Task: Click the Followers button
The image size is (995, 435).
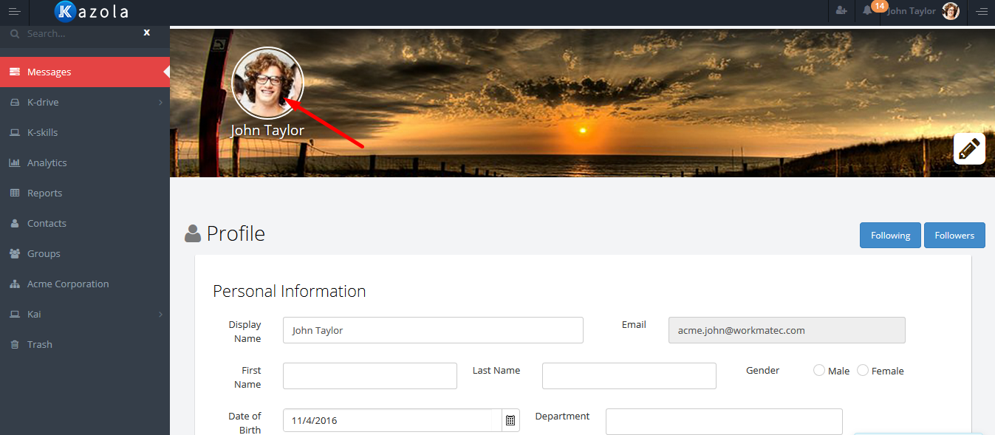Action: [x=954, y=235]
